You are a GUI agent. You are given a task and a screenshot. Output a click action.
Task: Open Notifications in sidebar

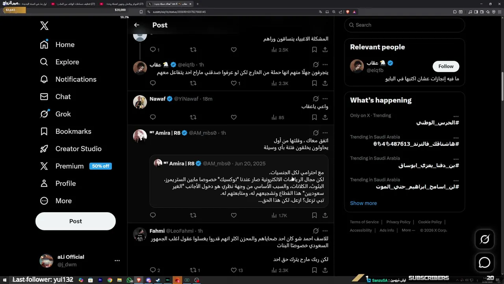click(x=68, y=79)
